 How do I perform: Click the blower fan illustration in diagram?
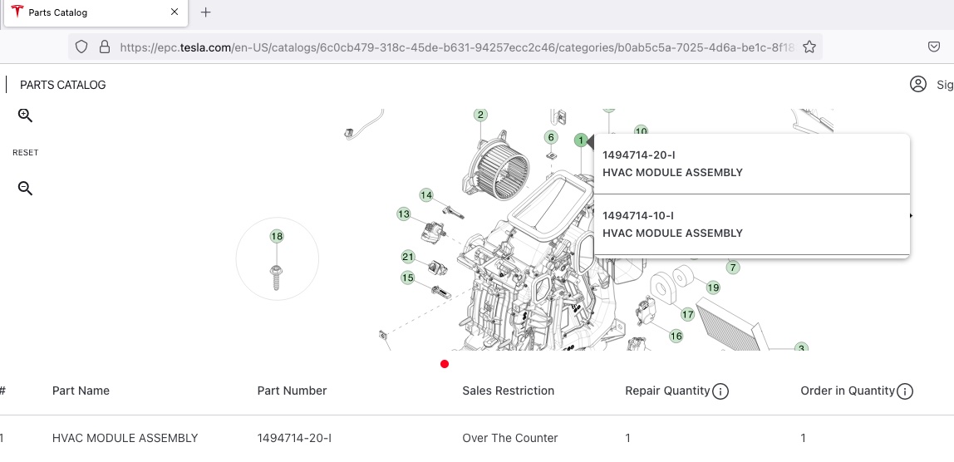tap(498, 167)
